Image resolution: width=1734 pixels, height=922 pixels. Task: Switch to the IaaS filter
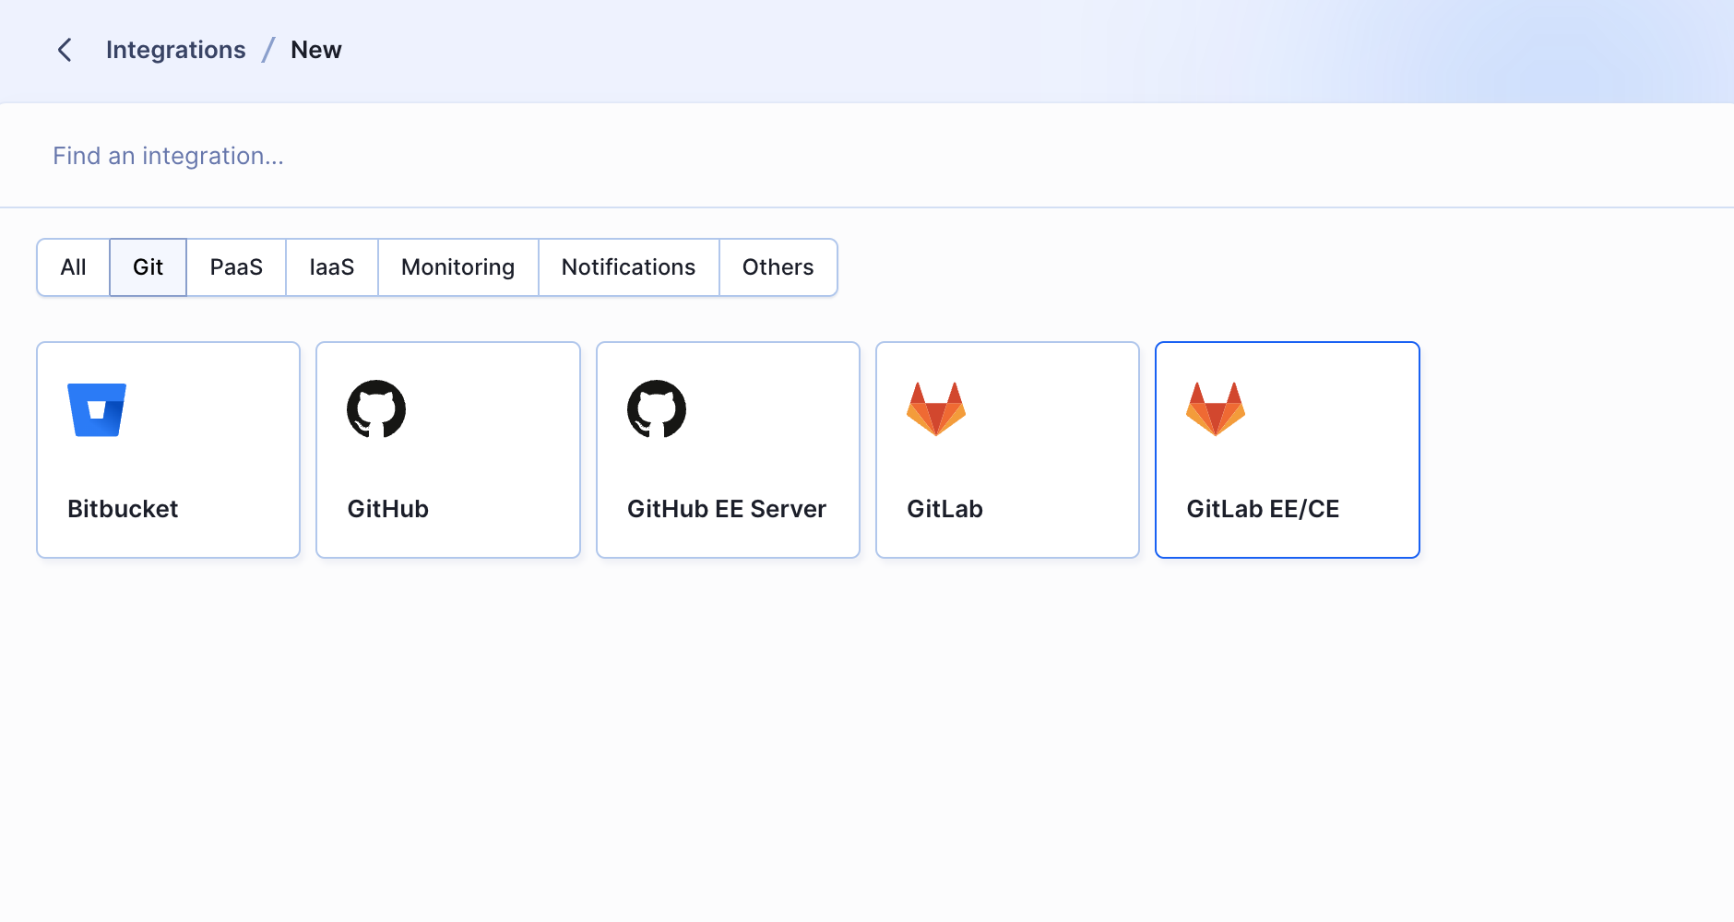point(331,267)
